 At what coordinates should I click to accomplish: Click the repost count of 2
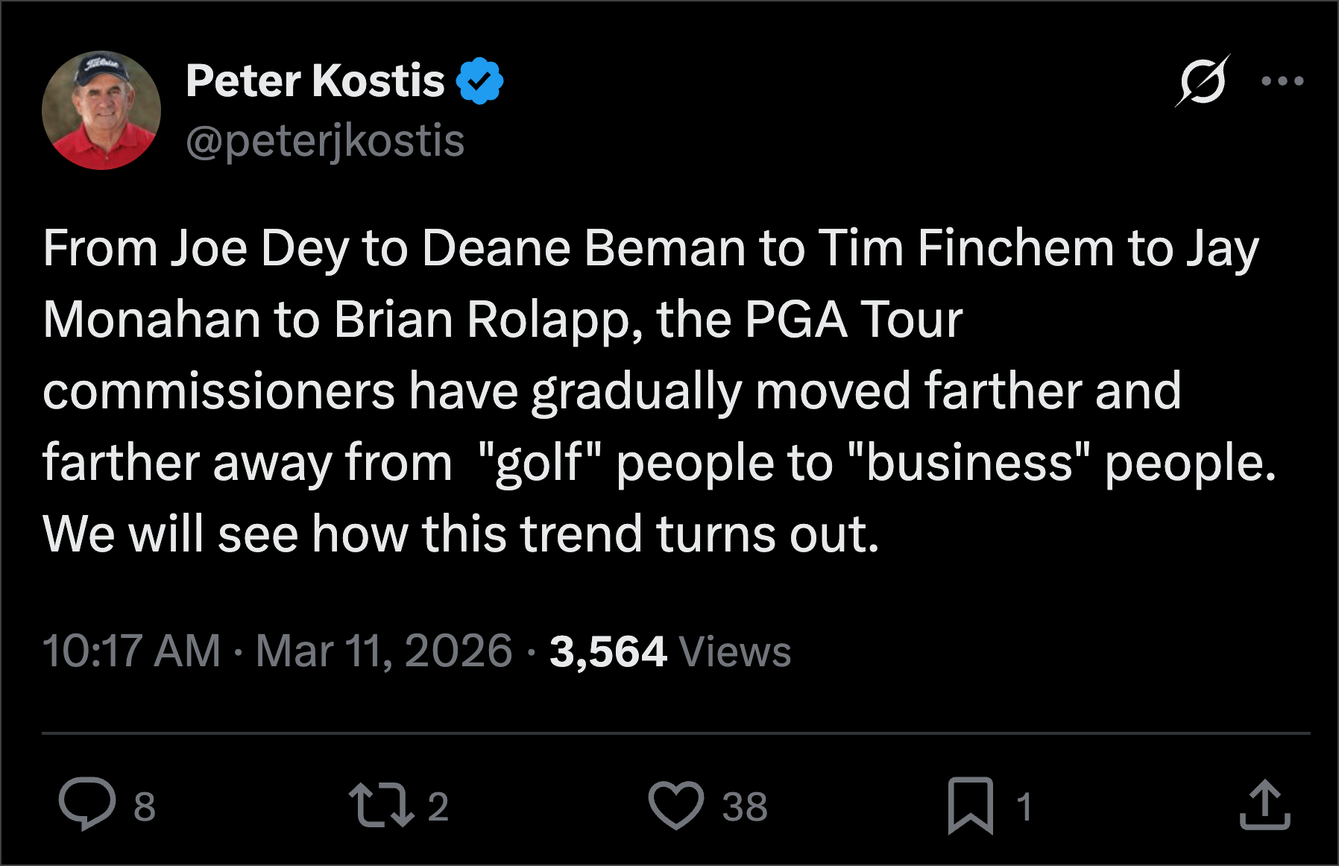[438, 806]
